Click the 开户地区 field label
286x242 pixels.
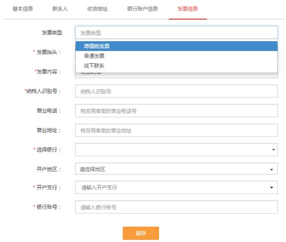click(49, 169)
